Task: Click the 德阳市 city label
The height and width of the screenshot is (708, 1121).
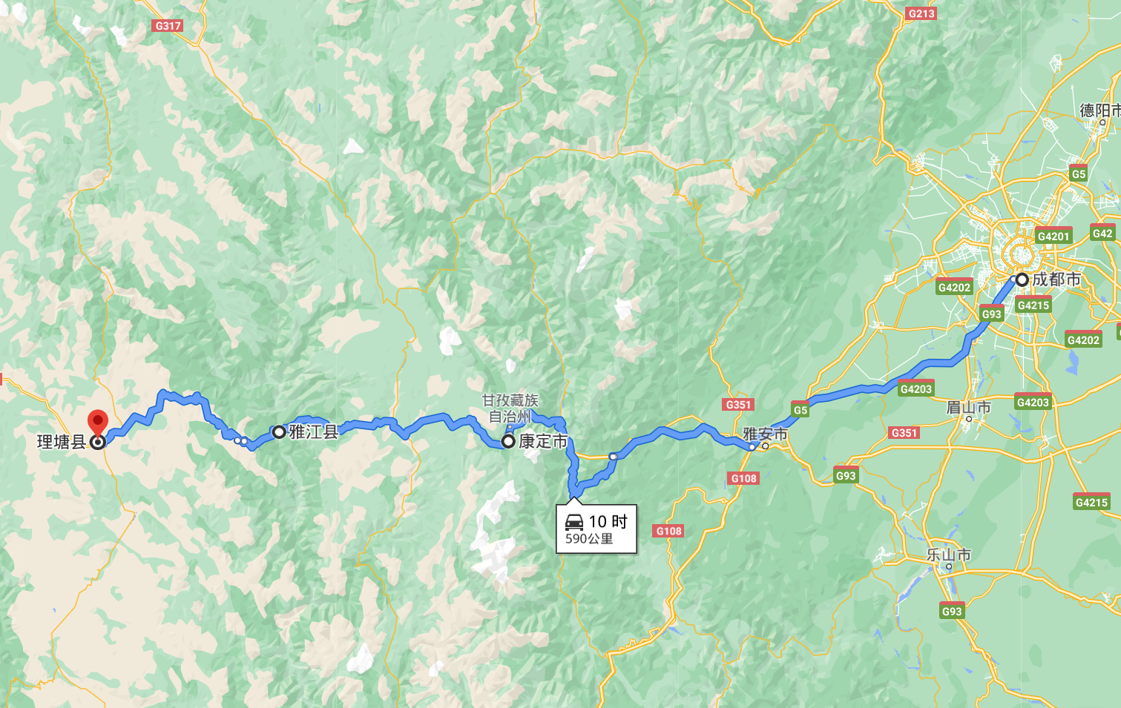Action: [1100, 110]
